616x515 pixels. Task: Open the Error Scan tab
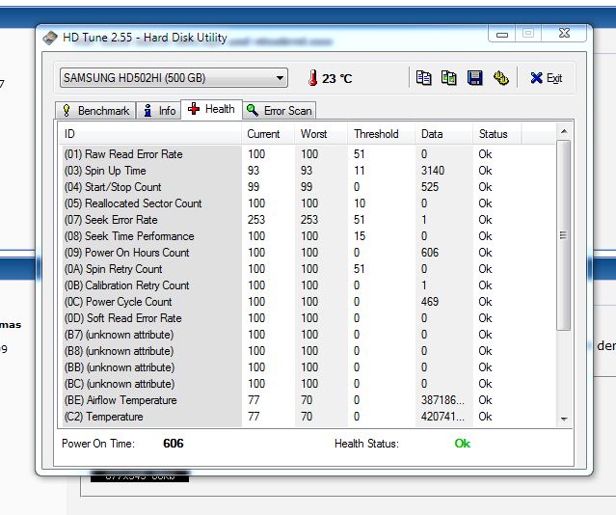coord(280,111)
